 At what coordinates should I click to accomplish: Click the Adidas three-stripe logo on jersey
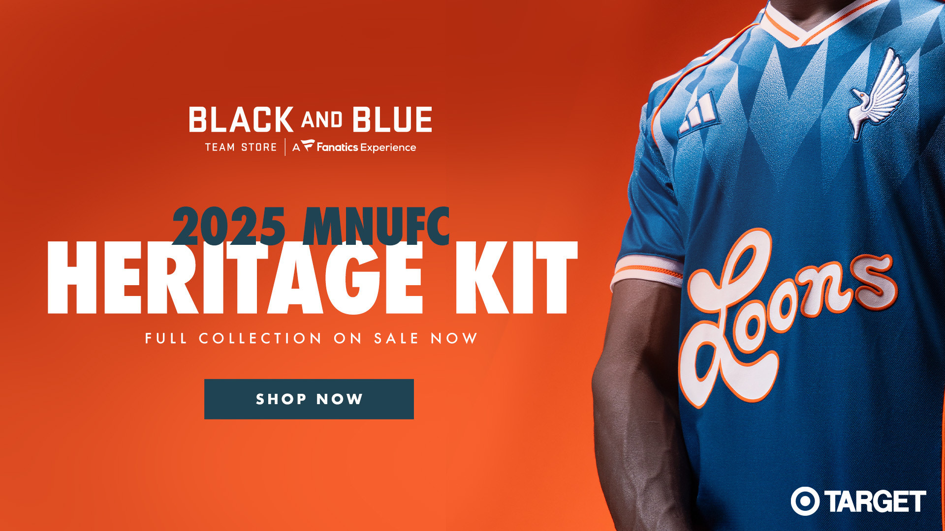click(699, 113)
